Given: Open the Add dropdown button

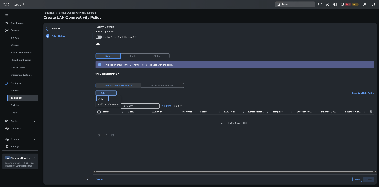Looking at the screenshot, I should point(106,93).
